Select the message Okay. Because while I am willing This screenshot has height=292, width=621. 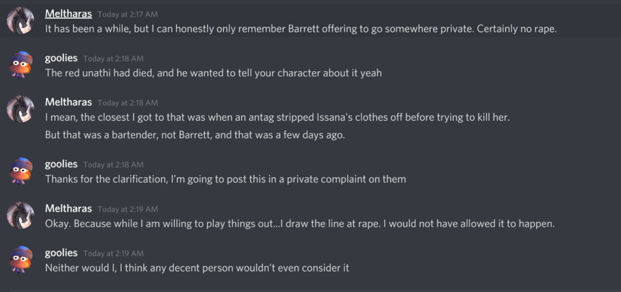click(x=299, y=224)
